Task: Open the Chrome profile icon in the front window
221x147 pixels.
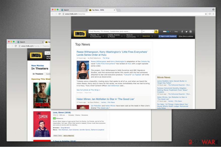Action: (213, 10)
